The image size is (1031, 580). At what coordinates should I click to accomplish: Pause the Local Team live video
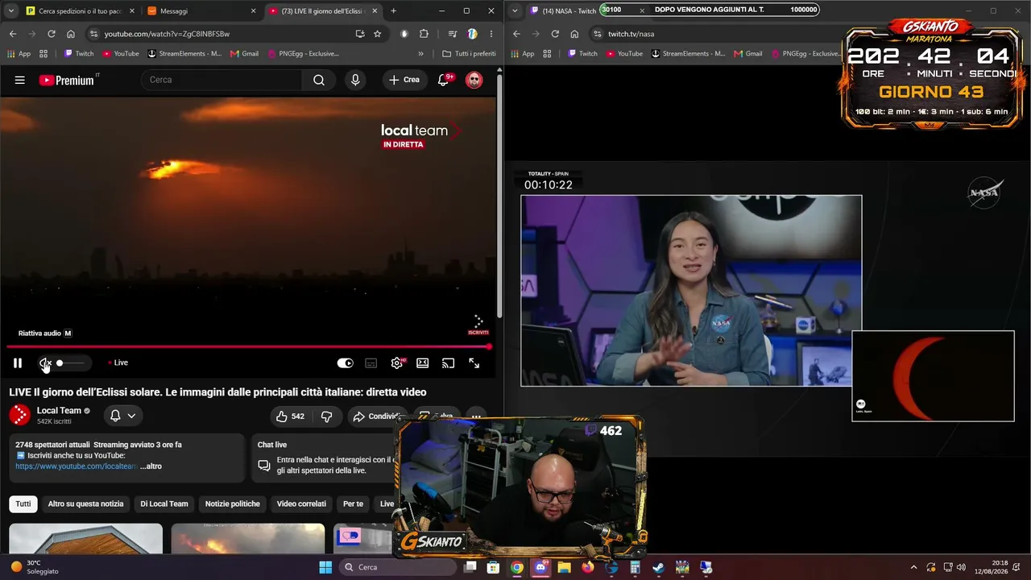pyautogui.click(x=18, y=363)
